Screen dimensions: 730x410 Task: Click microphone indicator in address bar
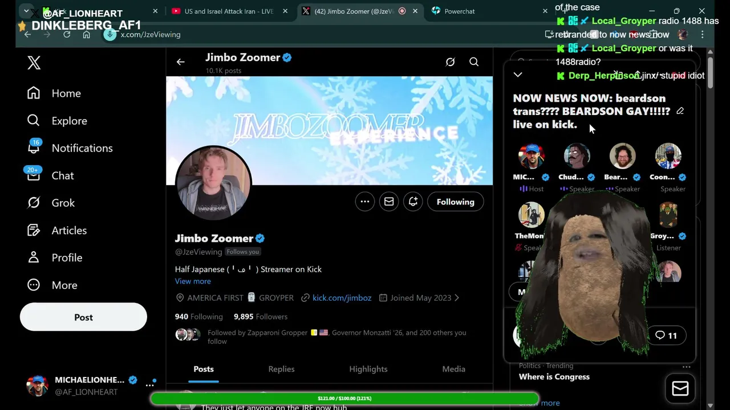click(x=109, y=35)
